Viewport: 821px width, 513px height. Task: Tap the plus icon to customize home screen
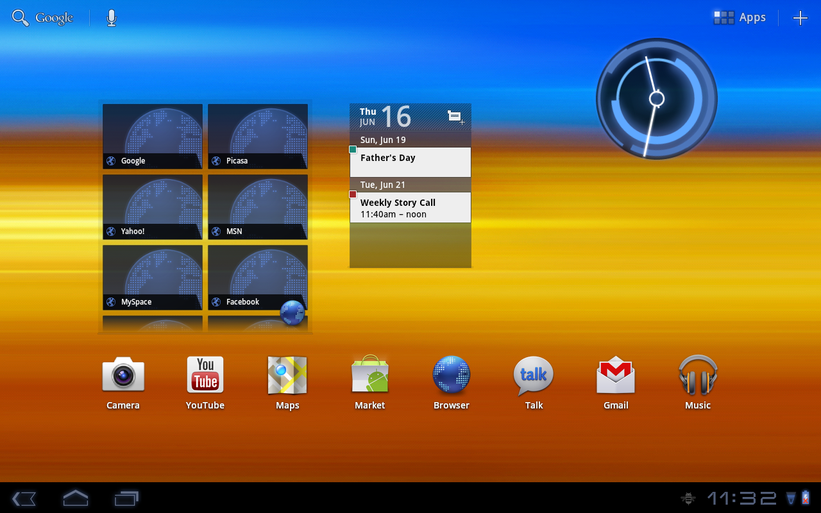800,18
